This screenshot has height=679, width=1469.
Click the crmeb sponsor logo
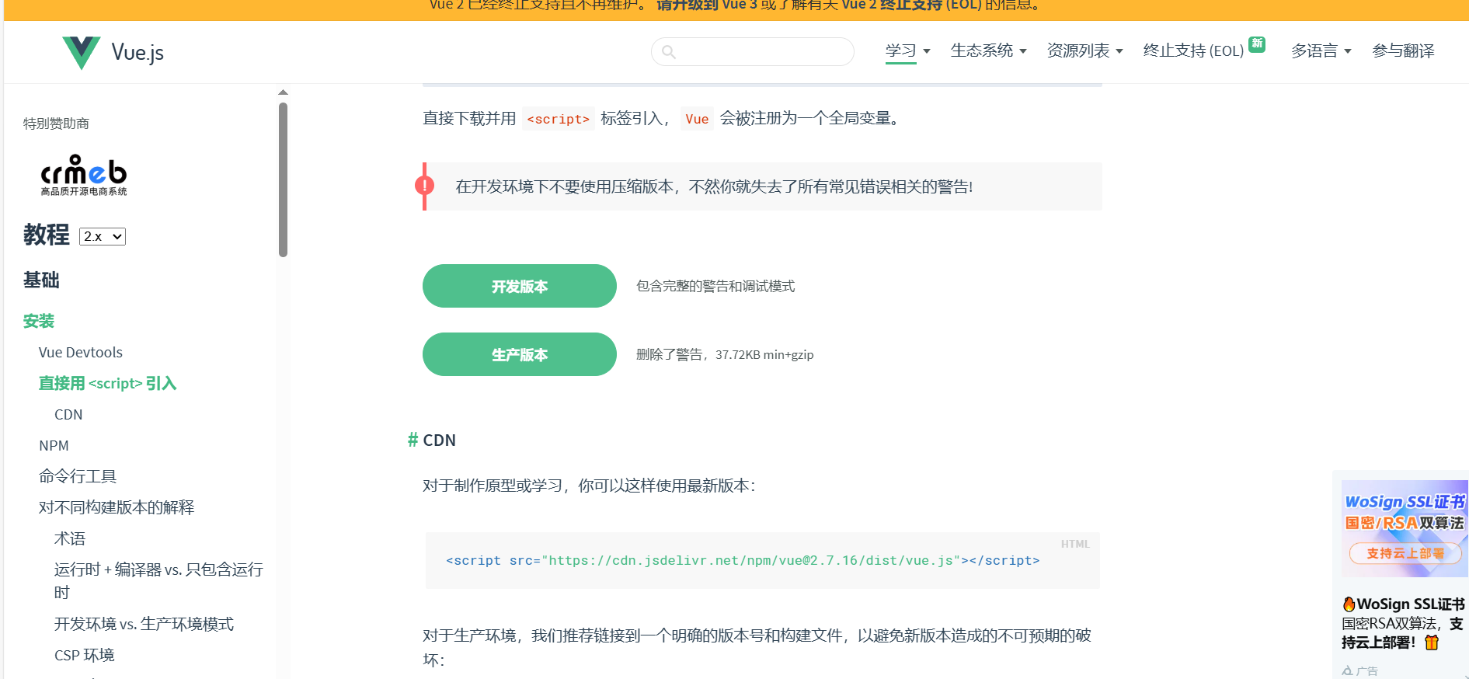click(84, 175)
